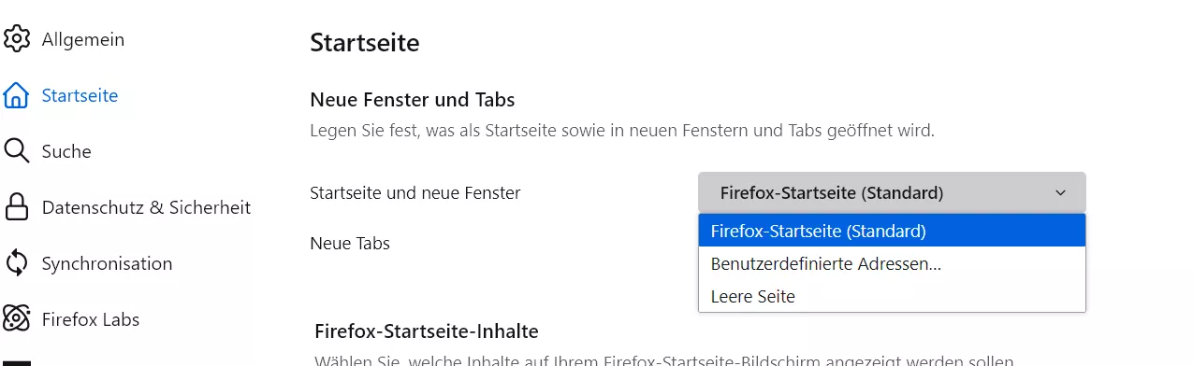
Task: Click the Startseite und neue Fenster label
Action: tap(415, 193)
